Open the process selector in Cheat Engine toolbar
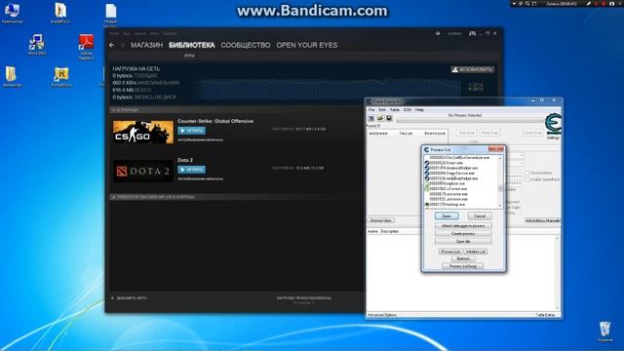The height and width of the screenshot is (351, 624). (371, 118)
